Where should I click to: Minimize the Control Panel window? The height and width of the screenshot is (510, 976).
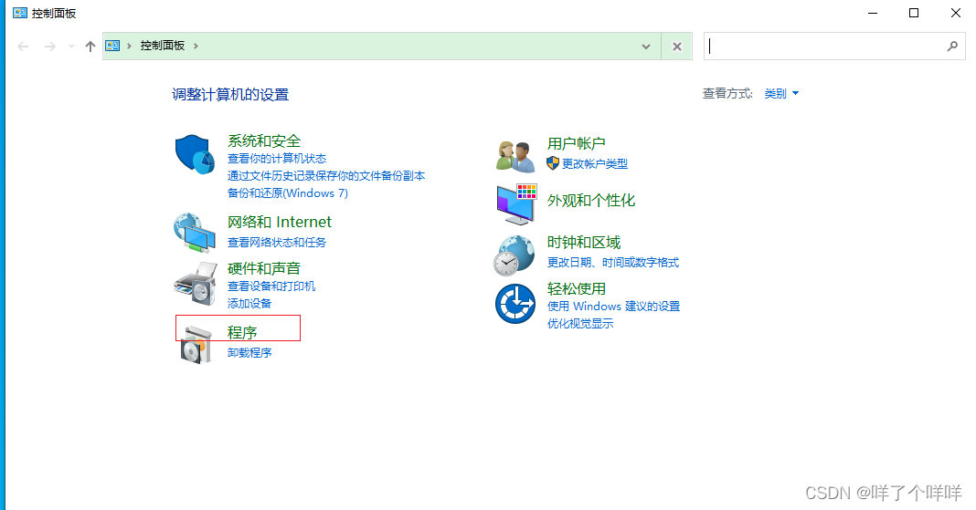pos(873,13)
